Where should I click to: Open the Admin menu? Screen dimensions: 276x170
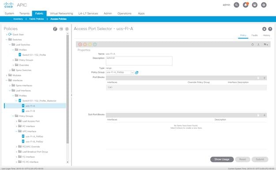(108, 13)
